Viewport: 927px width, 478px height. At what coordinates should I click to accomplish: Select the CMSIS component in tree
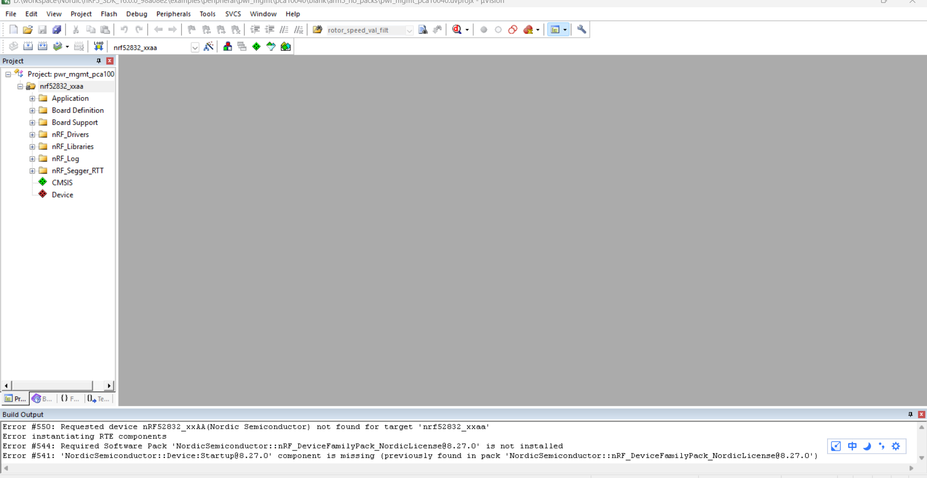62,183
